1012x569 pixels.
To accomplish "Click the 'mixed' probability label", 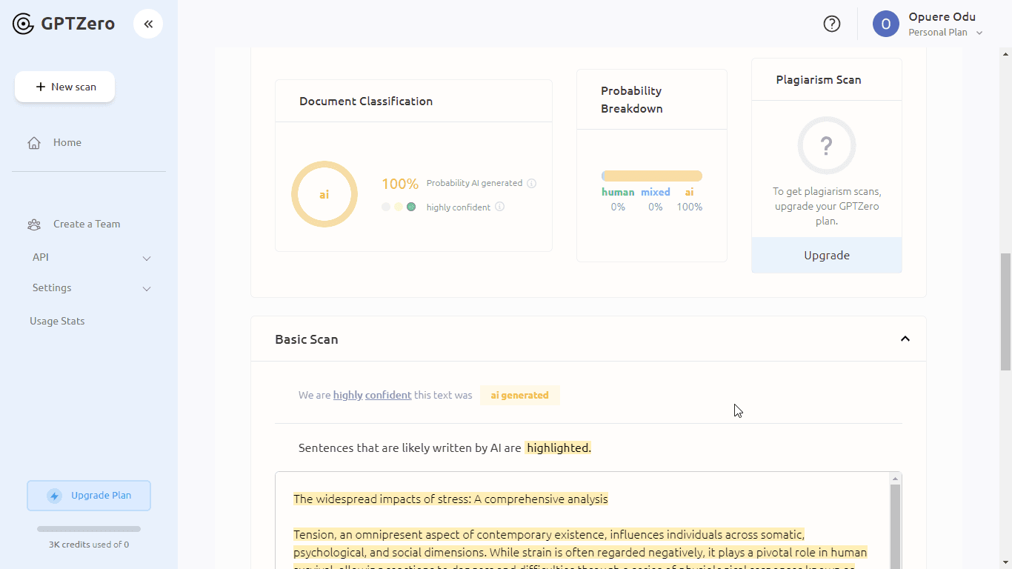I will [656, 192].
